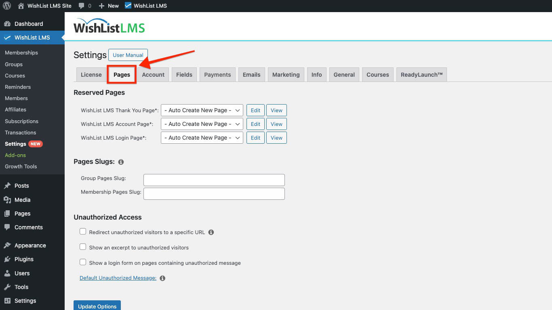Open the WishList LMS Login Page dropdown
This screenshot has height=310, width=552.
(x=202, y=137)
